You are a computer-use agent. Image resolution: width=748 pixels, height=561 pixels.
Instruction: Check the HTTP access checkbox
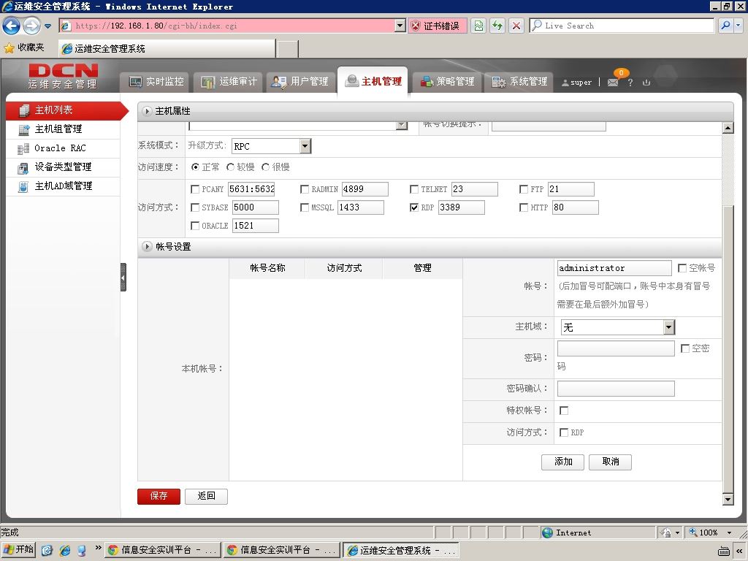click(x=523, y=207)
